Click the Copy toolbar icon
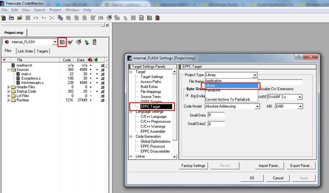The height and width of the screenshot is (193, 329). click(x=60, y=18)
